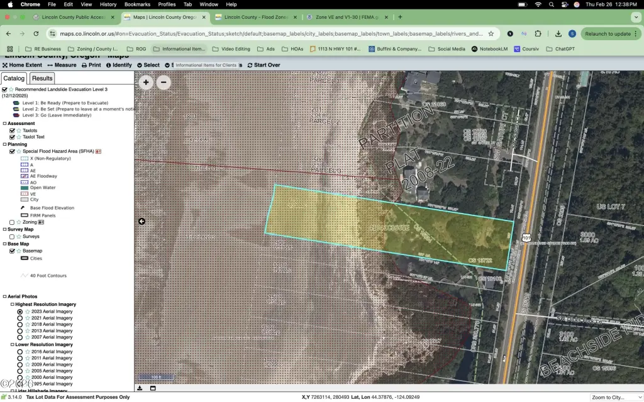Open the Zoom to City dropdown
Image resolution: width=644 pixels, height=402 pixels.
[x=616, y=397]
